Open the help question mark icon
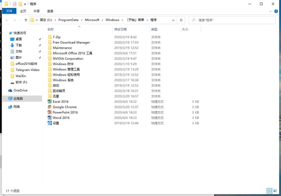 pos(276,11)
